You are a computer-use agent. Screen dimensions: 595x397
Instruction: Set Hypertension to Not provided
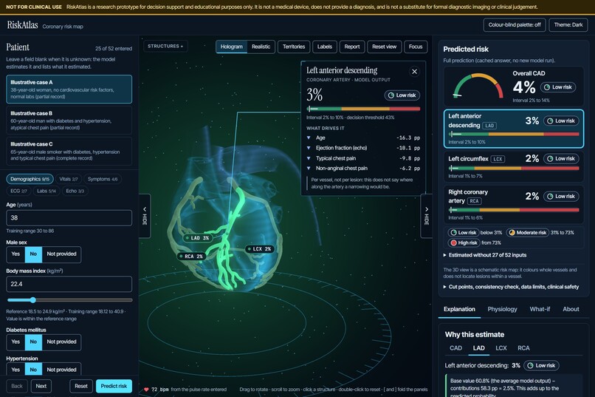(61, 369)
